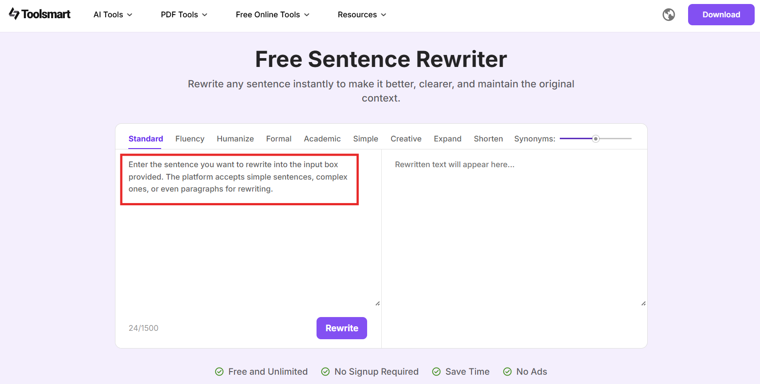Click the Download button
This screenshot has width=760, height=384.
pos(721,15)
